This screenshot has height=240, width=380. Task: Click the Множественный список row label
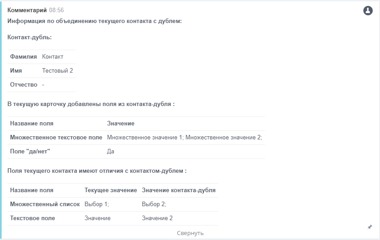pos(45,204)
